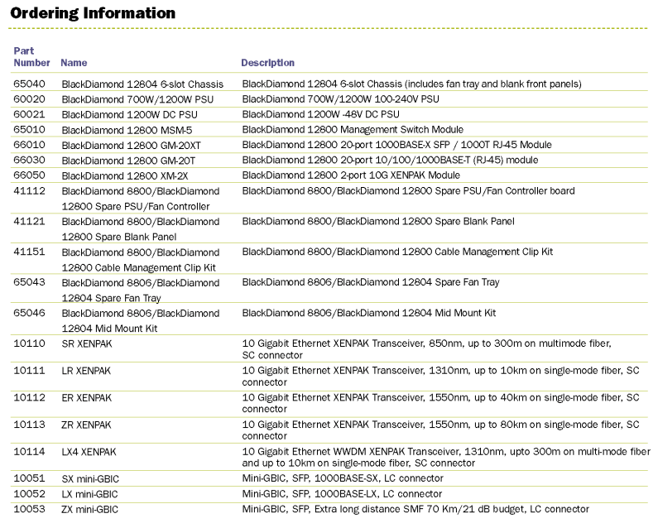
Task: Select the 'Part Number' column header
Action: [x=31, y=56]
